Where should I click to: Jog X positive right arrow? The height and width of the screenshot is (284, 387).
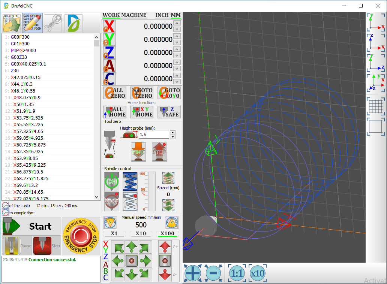(145, 260)
